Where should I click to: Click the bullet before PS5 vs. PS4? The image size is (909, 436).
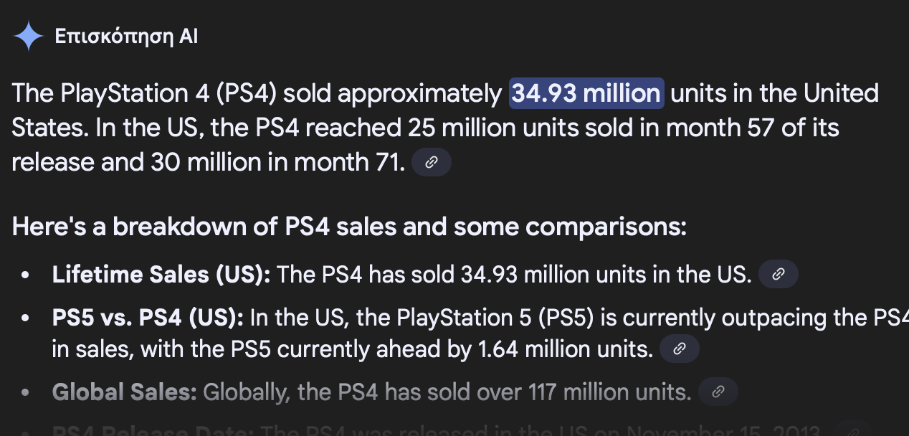tap(27, 318)
